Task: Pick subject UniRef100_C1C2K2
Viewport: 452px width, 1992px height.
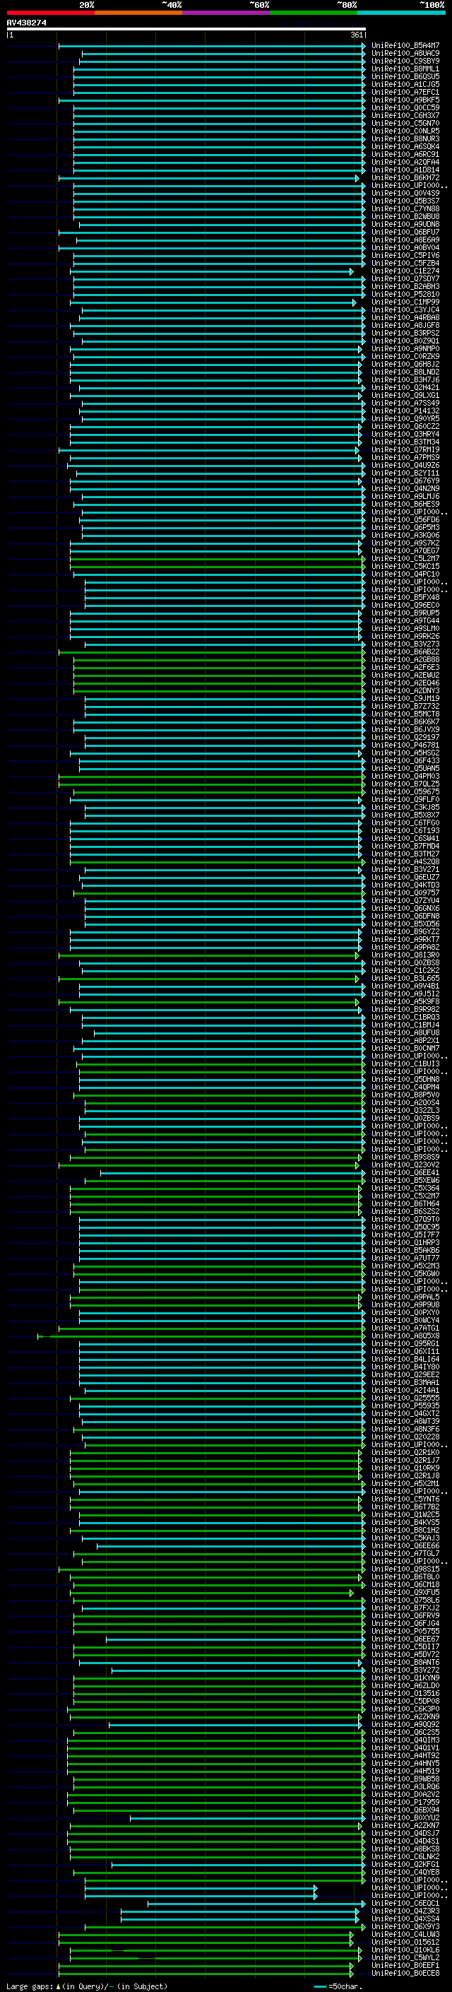Action: [x=405, y=970]
